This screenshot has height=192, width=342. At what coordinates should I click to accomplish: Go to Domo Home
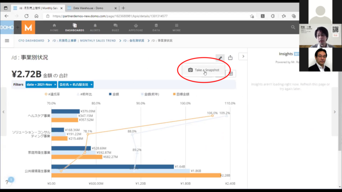pyautogui.click(x=54, y=28)
